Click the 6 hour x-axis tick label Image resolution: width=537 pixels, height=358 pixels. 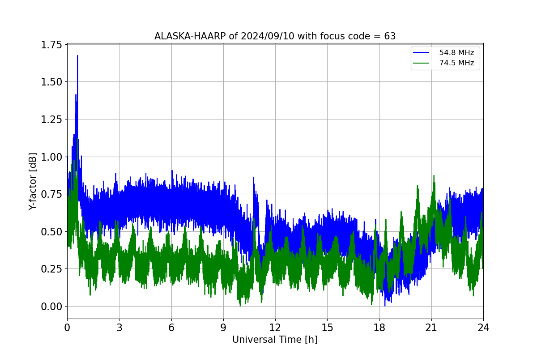click(x=171, y=328)
